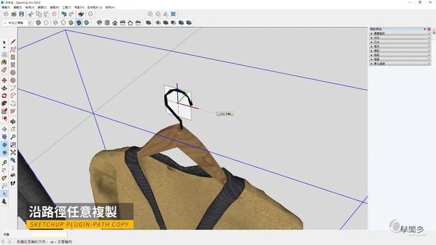Expand the 實體資訊 tray panel
Screen dimensions: 436x245
(x=400, y=33)
